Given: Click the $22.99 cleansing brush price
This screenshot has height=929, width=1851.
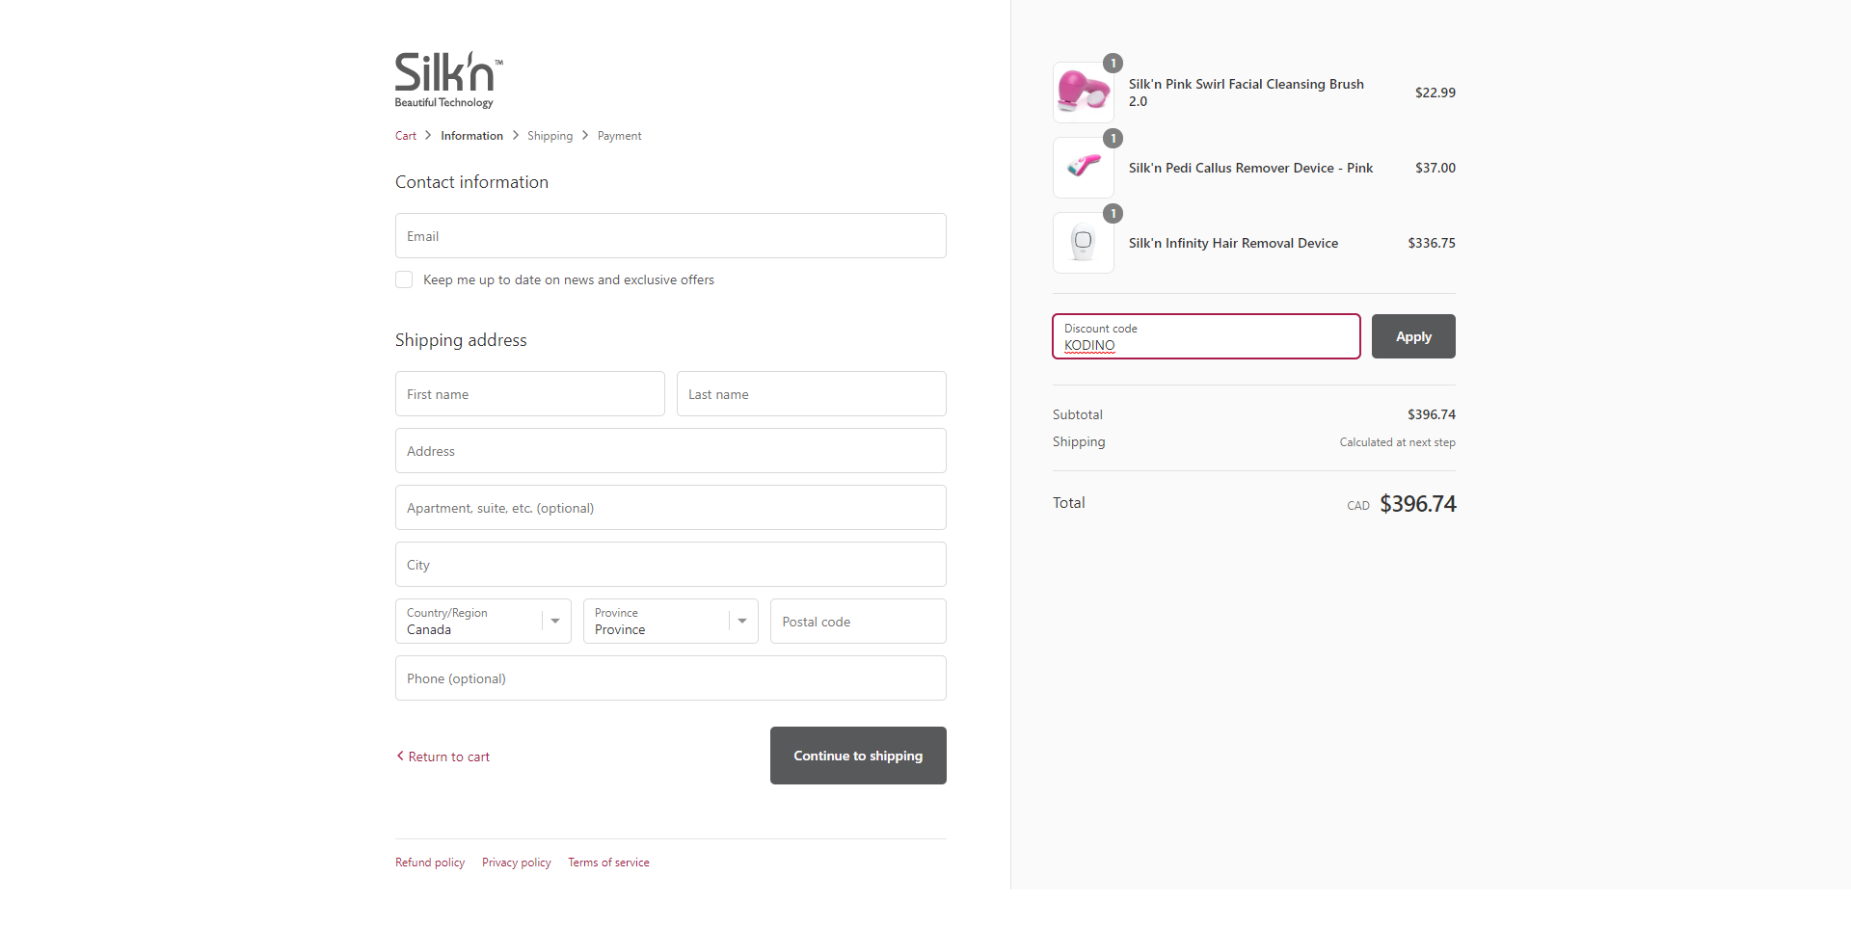Looking at the screenshot, I should 1435,93.
